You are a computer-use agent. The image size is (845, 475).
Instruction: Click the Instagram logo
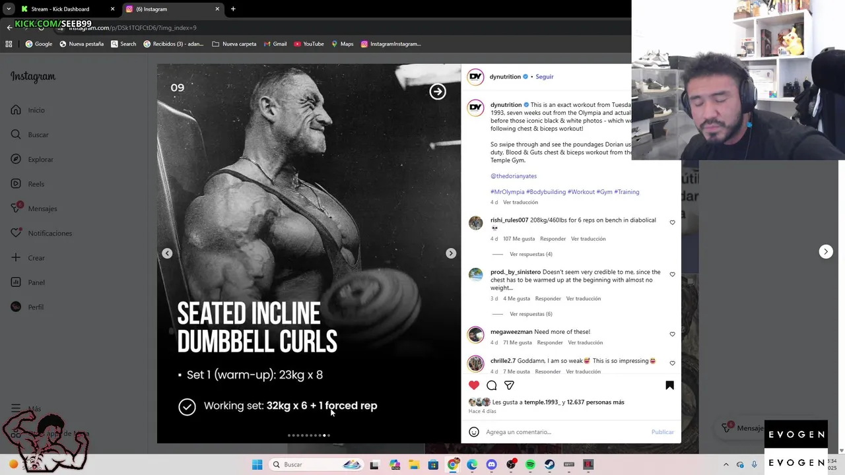tap(33, 77)
